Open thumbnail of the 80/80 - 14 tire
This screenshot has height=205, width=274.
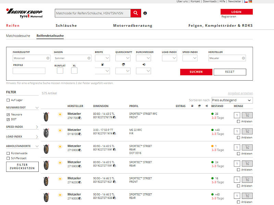[46, 117]
